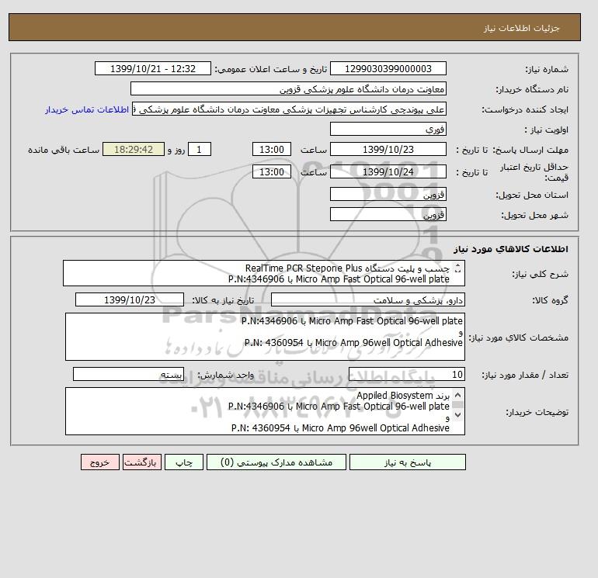Image resolution: width=598 pixels, height=578 pixels.
Task: Click the تاریخ و ساعت اعلان عمومی label
Action: point(271,69)
